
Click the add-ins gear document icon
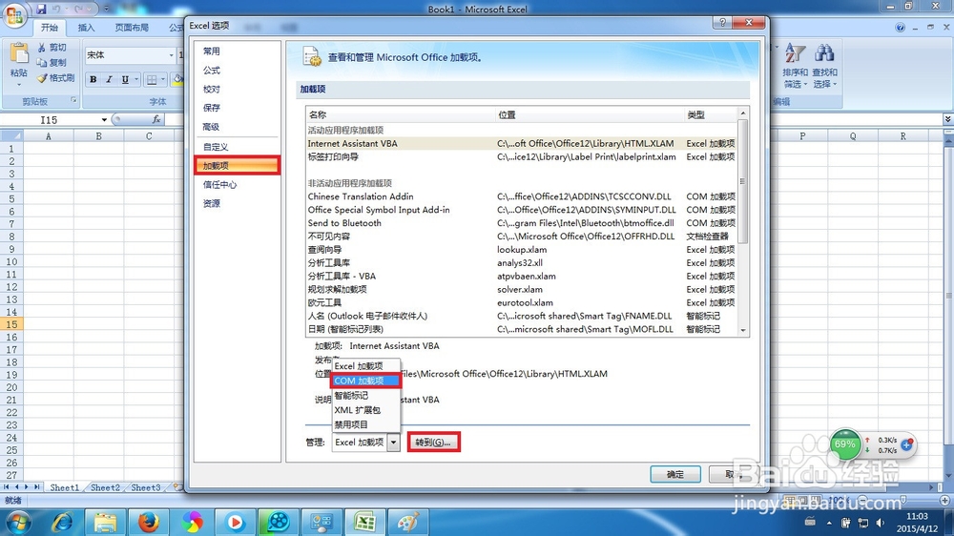click(x=312, y=56)
